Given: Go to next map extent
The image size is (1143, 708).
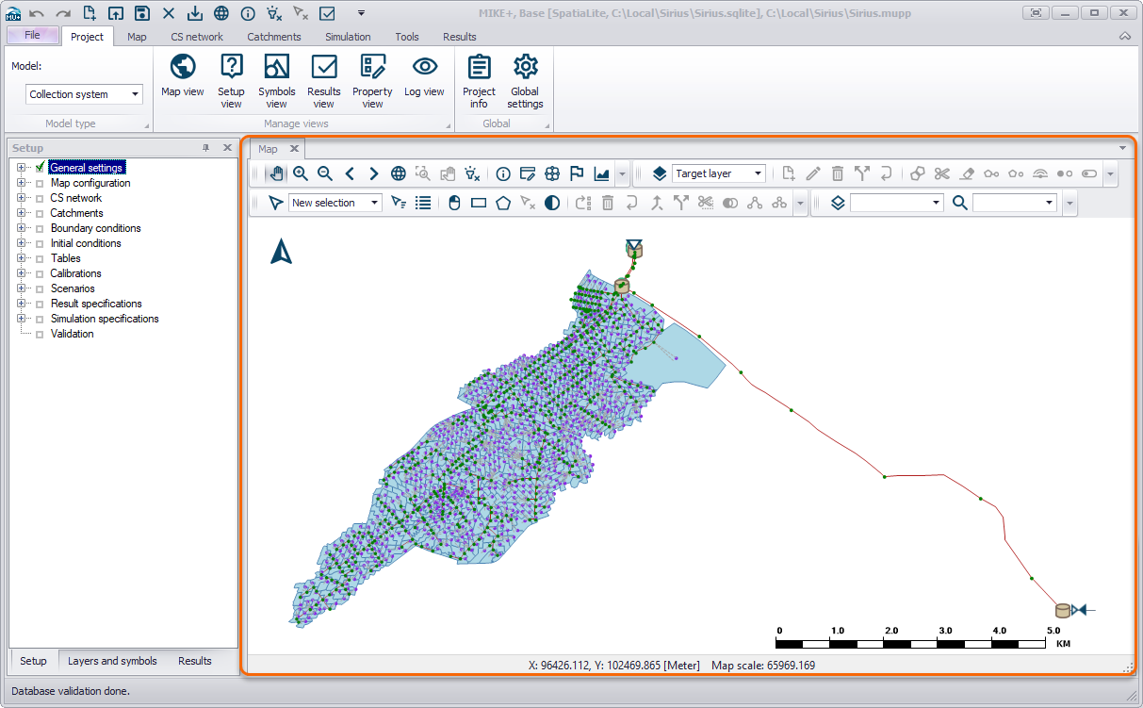Looking at the screenshot, I should click(374, 173).
